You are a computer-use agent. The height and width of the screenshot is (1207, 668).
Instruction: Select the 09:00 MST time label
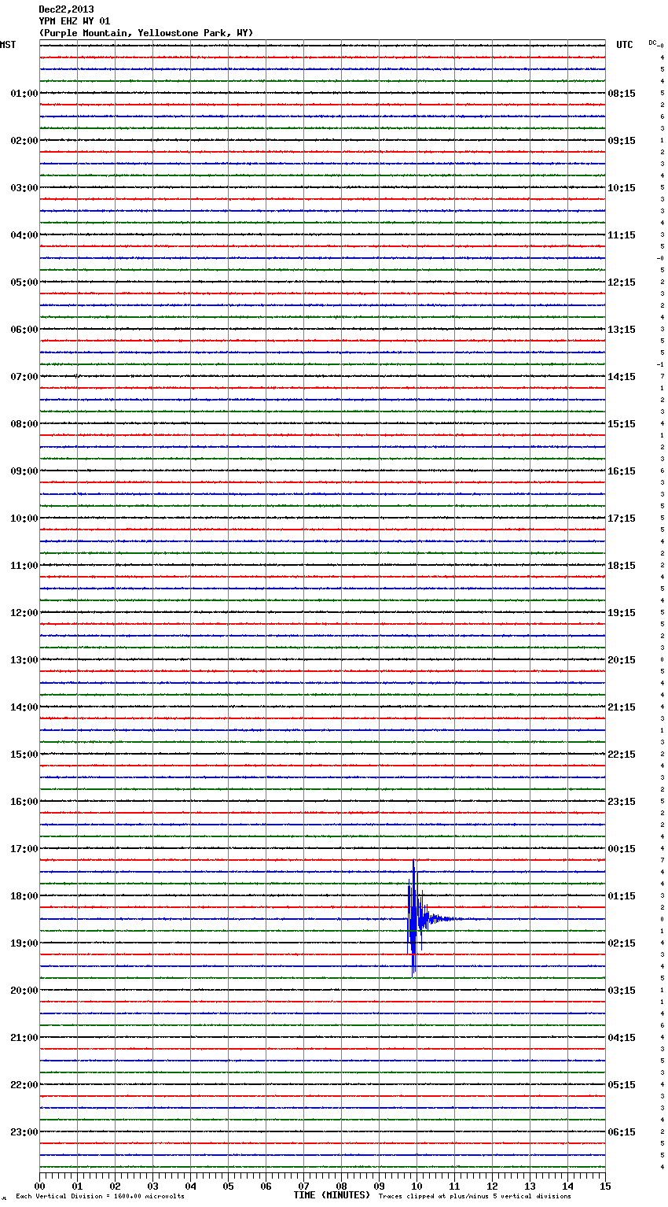click(24, 471)
